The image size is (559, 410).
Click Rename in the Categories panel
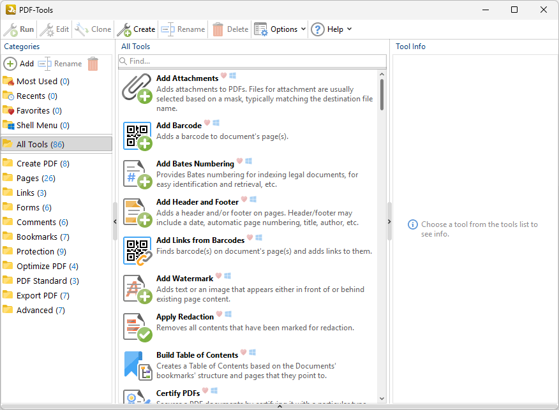pyautogui.click(x=60, y=64)
